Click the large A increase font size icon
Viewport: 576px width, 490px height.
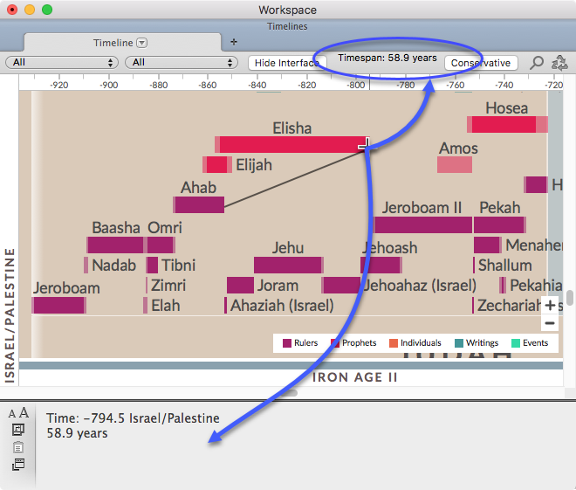click(x=24, y=412)
